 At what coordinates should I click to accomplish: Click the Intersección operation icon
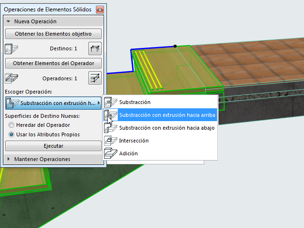[x=111, y=141]
